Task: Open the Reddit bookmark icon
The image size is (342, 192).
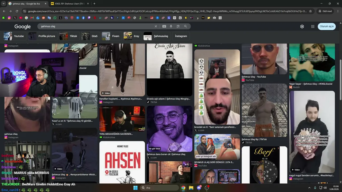Action: (43, 18)
